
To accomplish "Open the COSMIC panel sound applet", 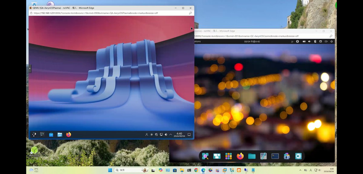I will [x=309, y=42].
